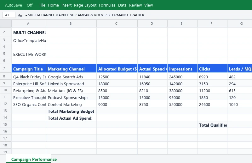Click the allocated budget 12500 cell

(x=117, y=76)
